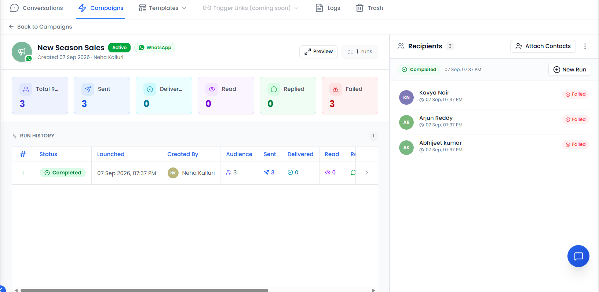Open the recipients three-dot options menu
This screenshot has width=599, height=292.
pos(585,46)
